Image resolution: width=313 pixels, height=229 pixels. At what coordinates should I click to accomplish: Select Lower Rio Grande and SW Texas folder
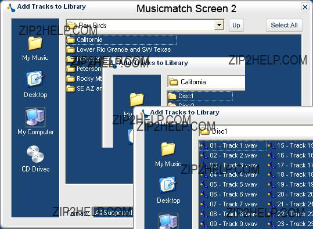pyautogui.click(x=118, y=49)
